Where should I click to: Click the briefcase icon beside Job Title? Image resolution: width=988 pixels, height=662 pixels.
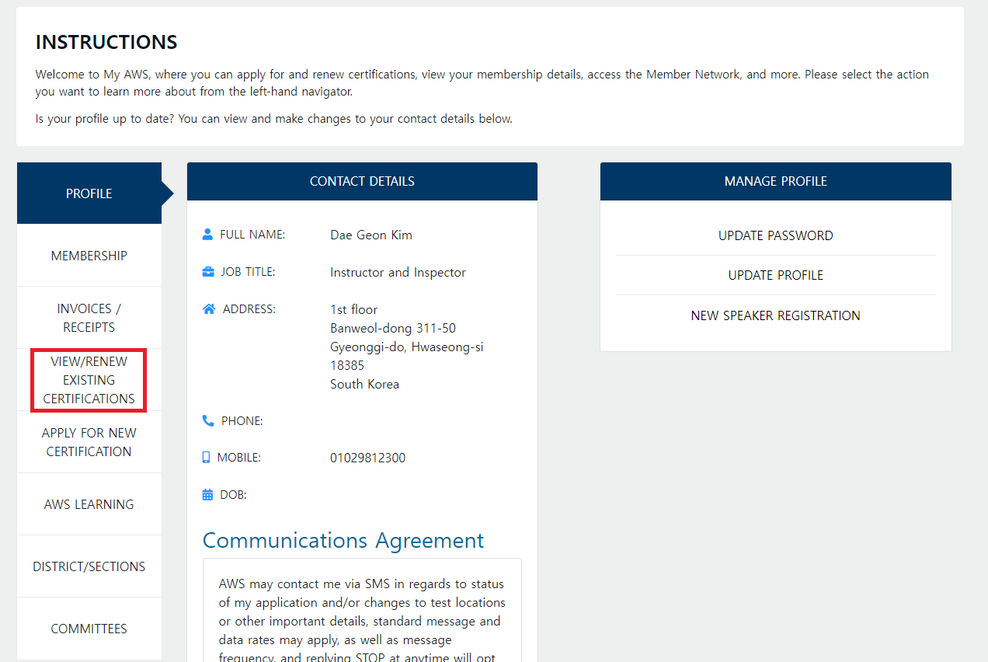pos(208,272)
